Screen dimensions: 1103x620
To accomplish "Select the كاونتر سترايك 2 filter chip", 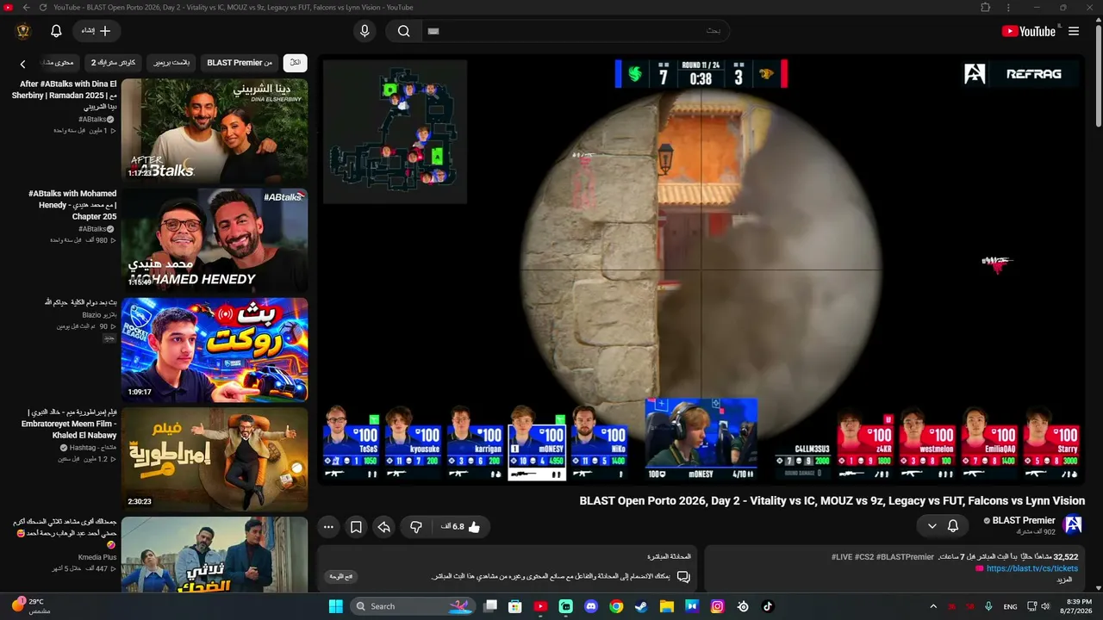I will 114,63.
